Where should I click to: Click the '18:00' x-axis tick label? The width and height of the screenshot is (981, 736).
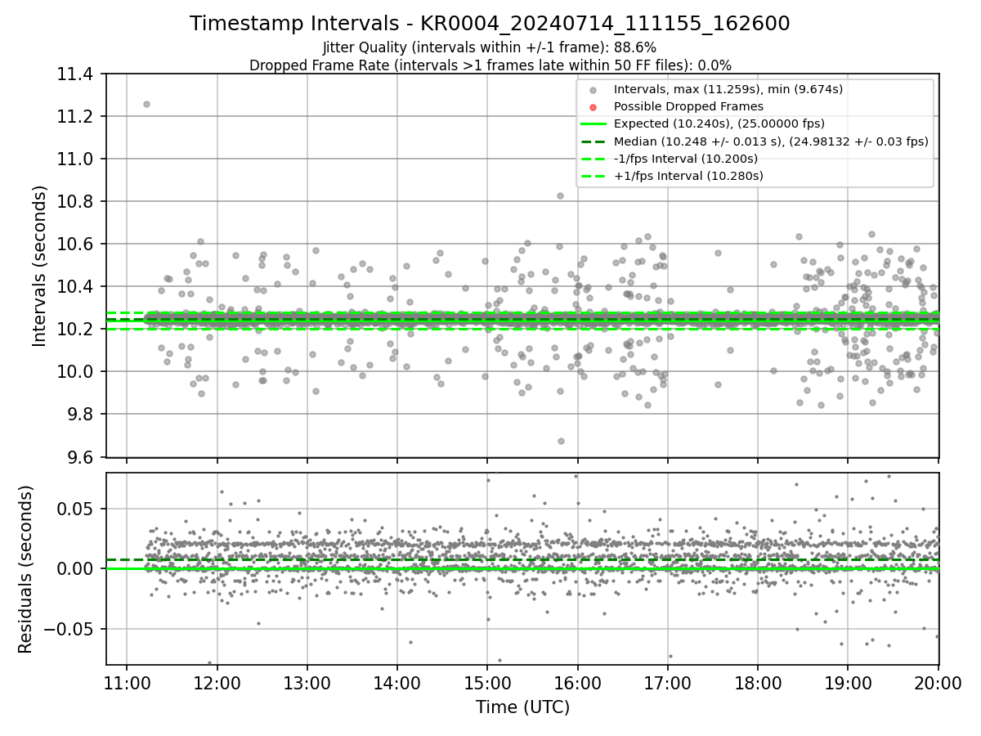[x=758, y=682]
